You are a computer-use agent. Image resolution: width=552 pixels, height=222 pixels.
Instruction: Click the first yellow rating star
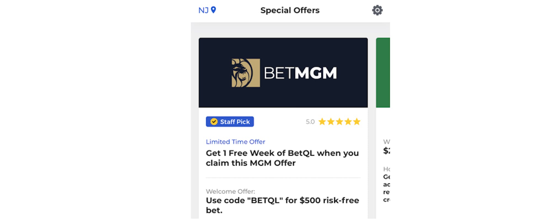[x=322, y=121]
